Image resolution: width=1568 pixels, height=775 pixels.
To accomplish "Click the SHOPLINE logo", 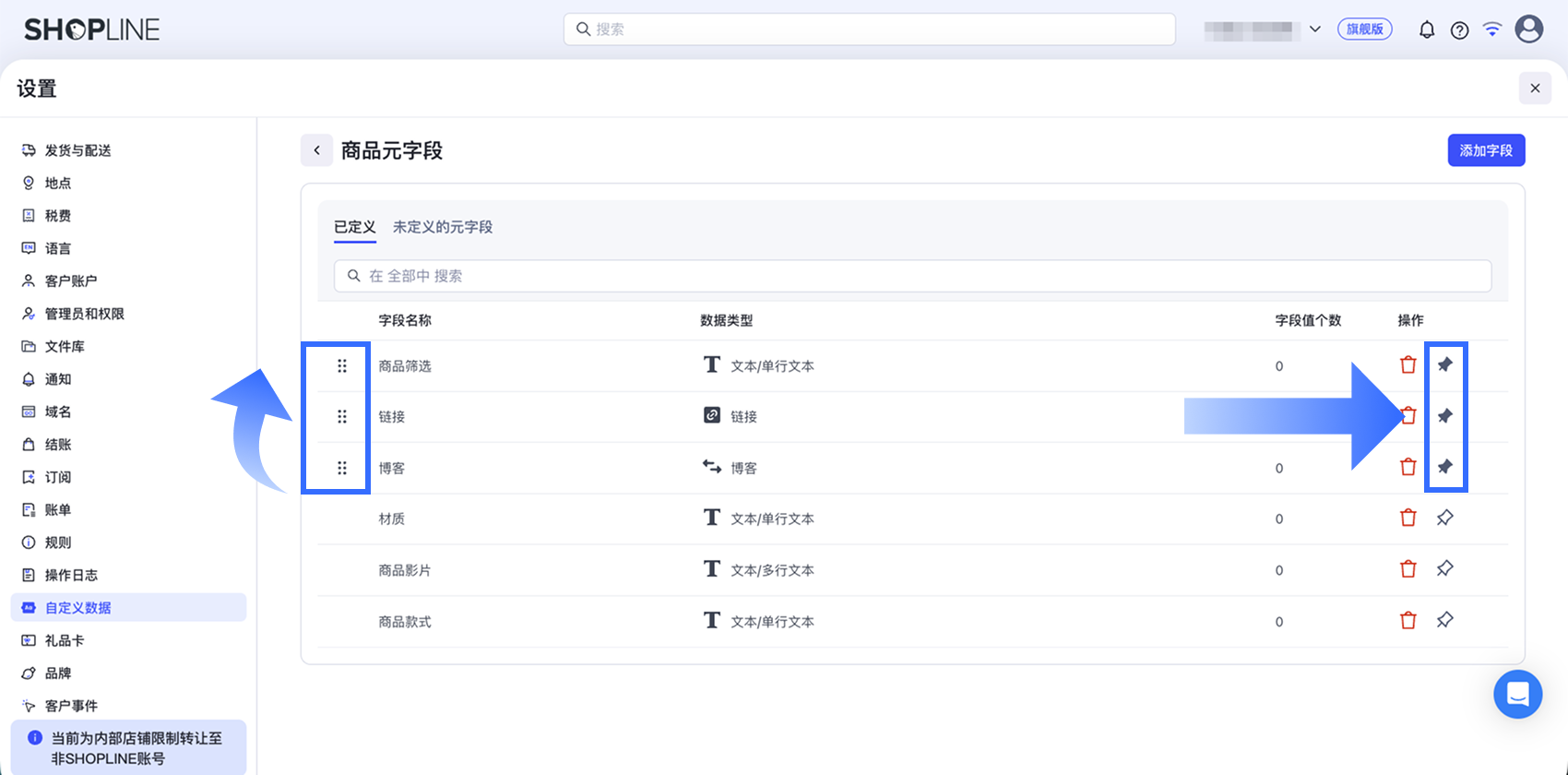I will (91, 30).
